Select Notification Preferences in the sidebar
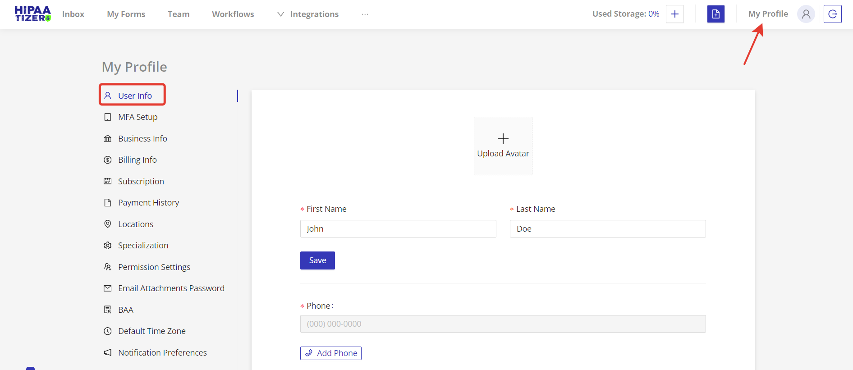The image size is (853, 370). (x=162, y=352)
